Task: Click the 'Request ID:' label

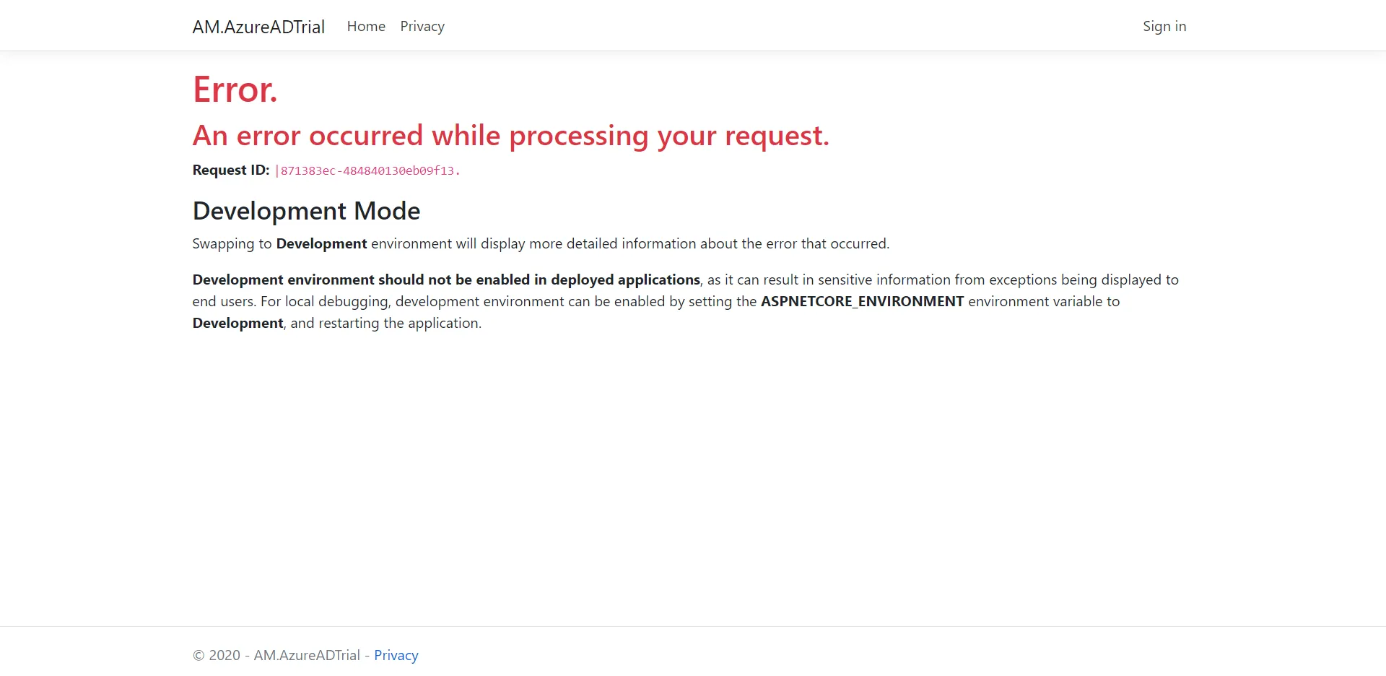Action: pos(231,170)
